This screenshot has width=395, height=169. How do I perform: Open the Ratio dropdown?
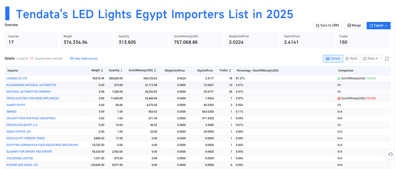tap(370, 58)
